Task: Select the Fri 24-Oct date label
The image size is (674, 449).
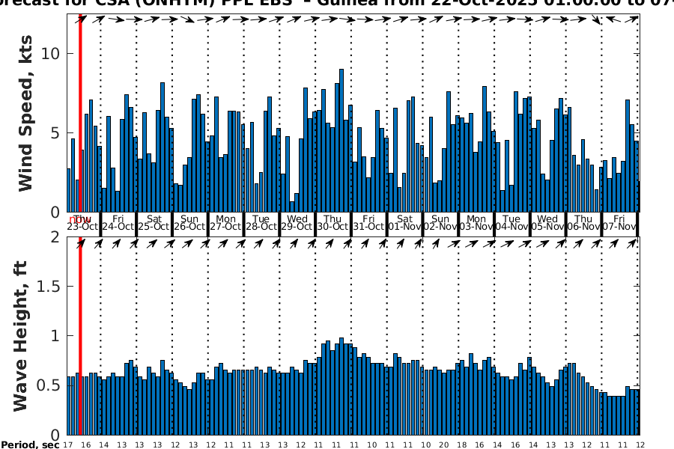Action: (x=118, y=222)
